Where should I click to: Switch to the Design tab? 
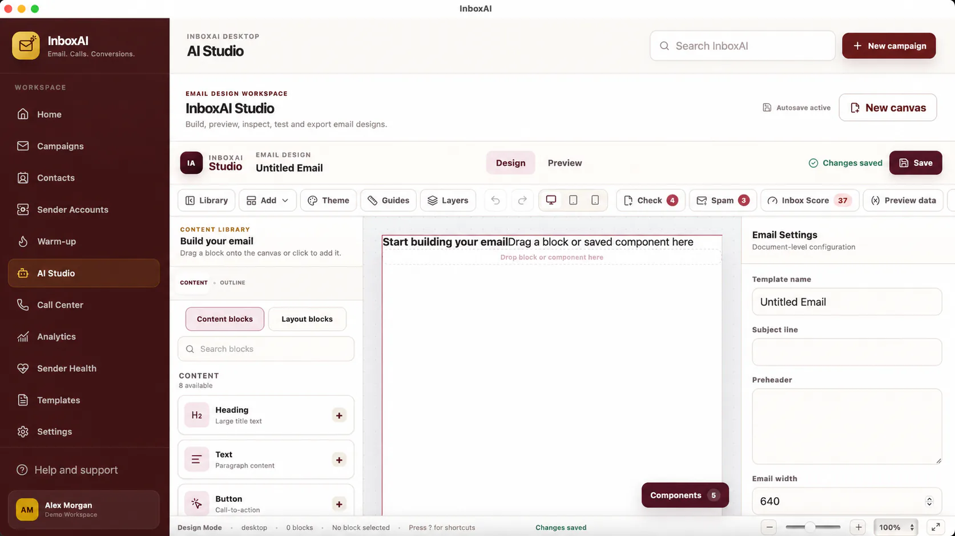tap(510, 163)
